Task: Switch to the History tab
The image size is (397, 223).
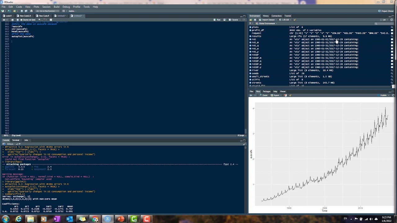Action: (x=266, y=16)
